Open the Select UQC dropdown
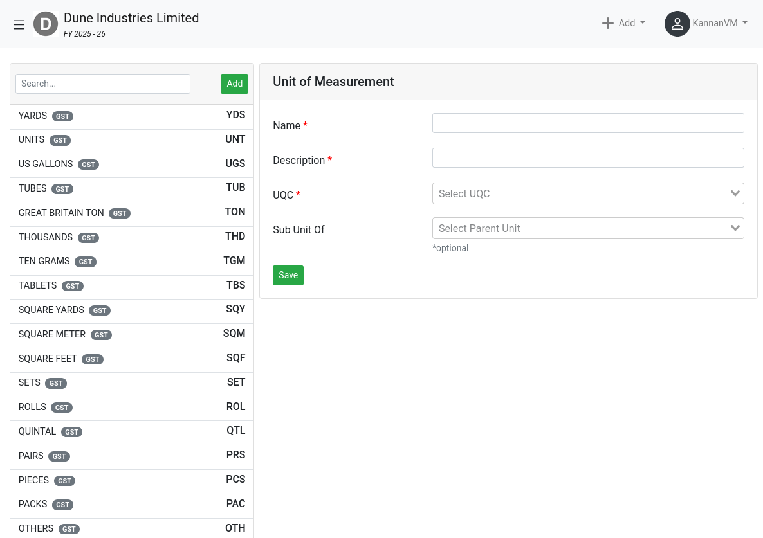The height and width of the screenshot is (538, 763). (x=588, y=193)
